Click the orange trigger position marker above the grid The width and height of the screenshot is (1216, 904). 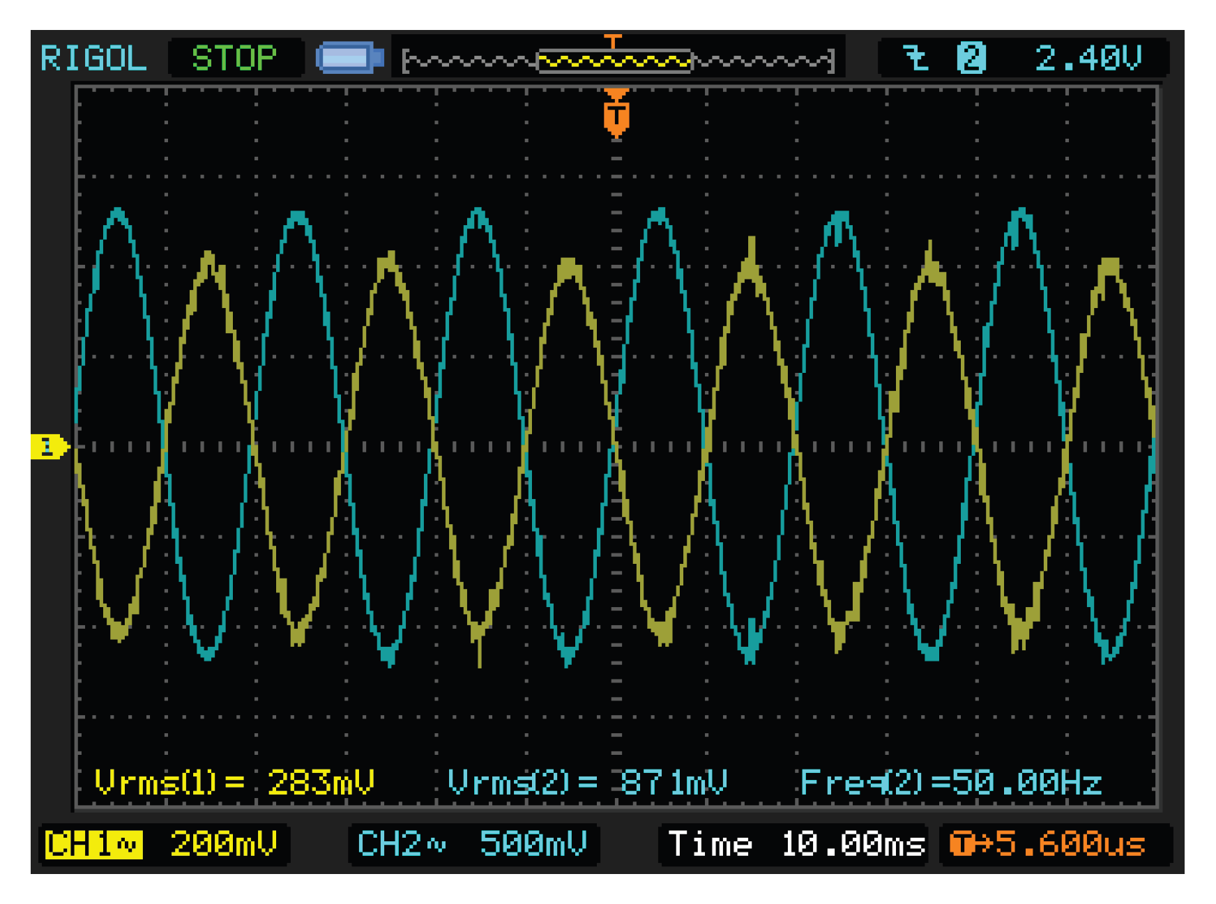[616, 113]
